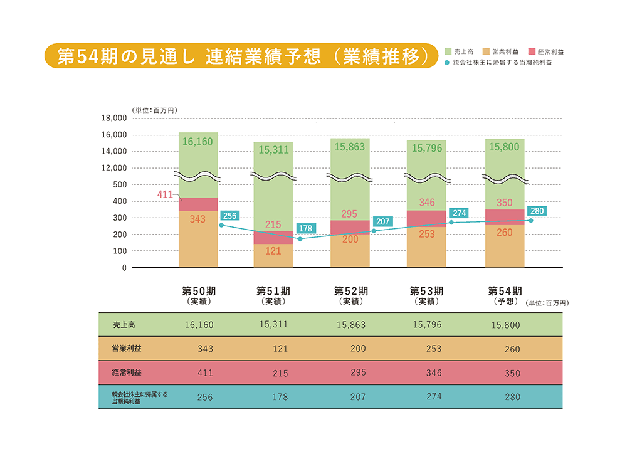Click the 売上高 row label in the table
The image size is (642, 454).
(124, 325)
